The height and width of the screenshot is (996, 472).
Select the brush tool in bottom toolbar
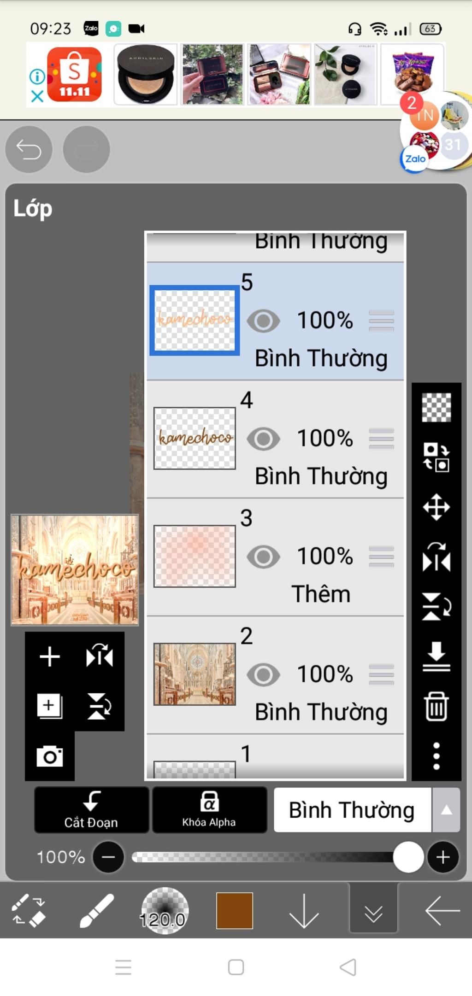96,910
